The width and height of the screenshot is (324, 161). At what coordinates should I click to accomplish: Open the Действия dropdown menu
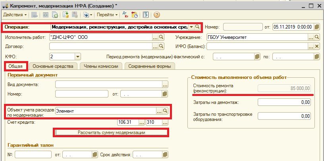click(x=15, y=15)
